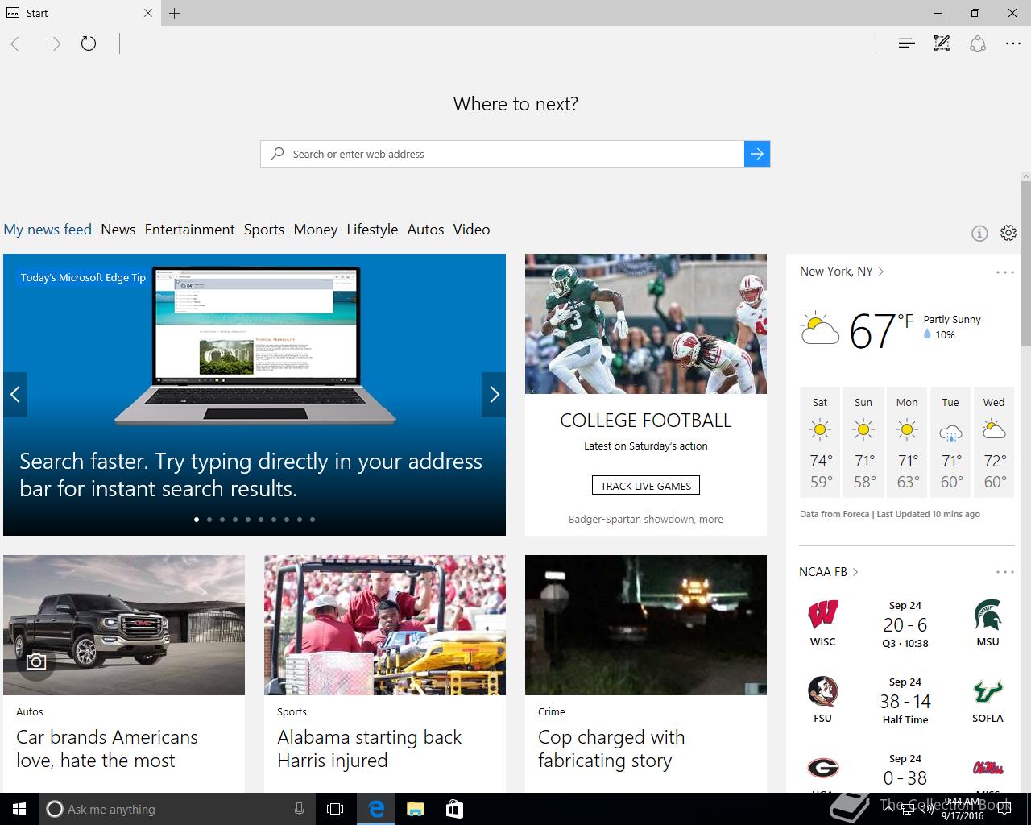Open a new tab with the plus icon
This screenshot has height=825, width=1031.
point(175,13)
